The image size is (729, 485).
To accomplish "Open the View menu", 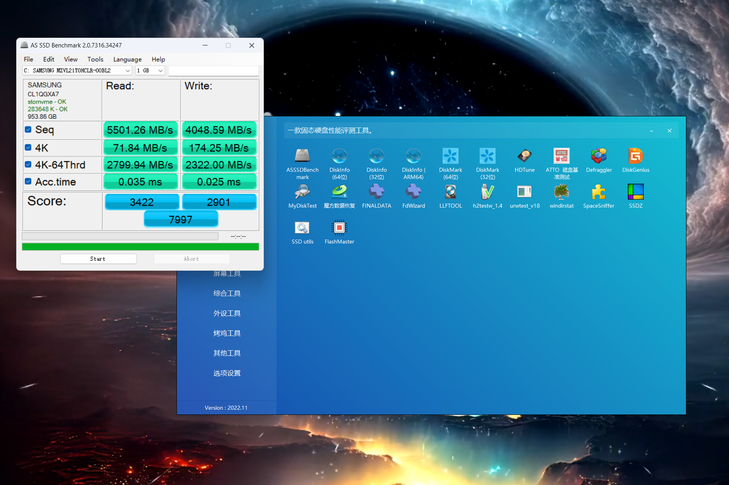I will point(71,59).
